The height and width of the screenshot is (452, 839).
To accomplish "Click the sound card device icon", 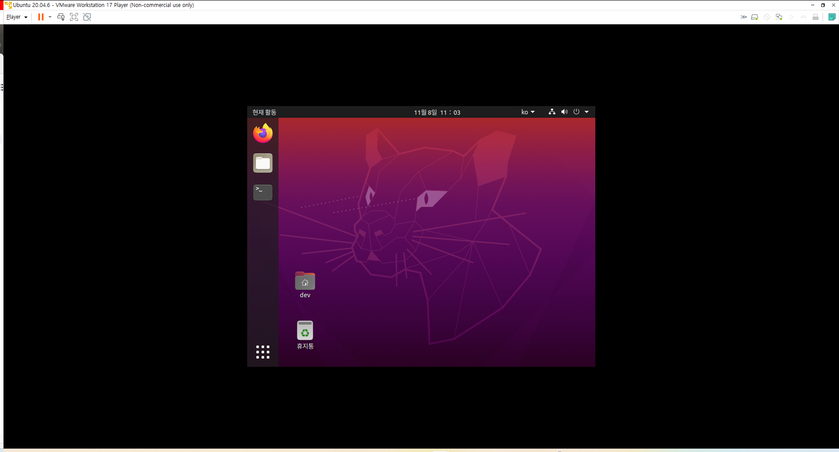I will (791, 17).
